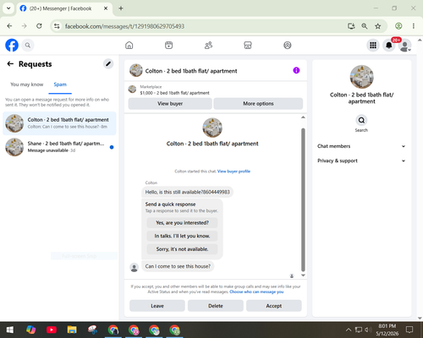This screenshot has height=338, width=423.
Task: Open the Facebook search icon
Action: (x=28, y=45)
